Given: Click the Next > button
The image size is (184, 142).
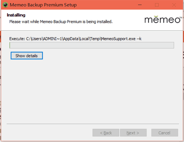Looking at the screenshot, I should point(133,133).
